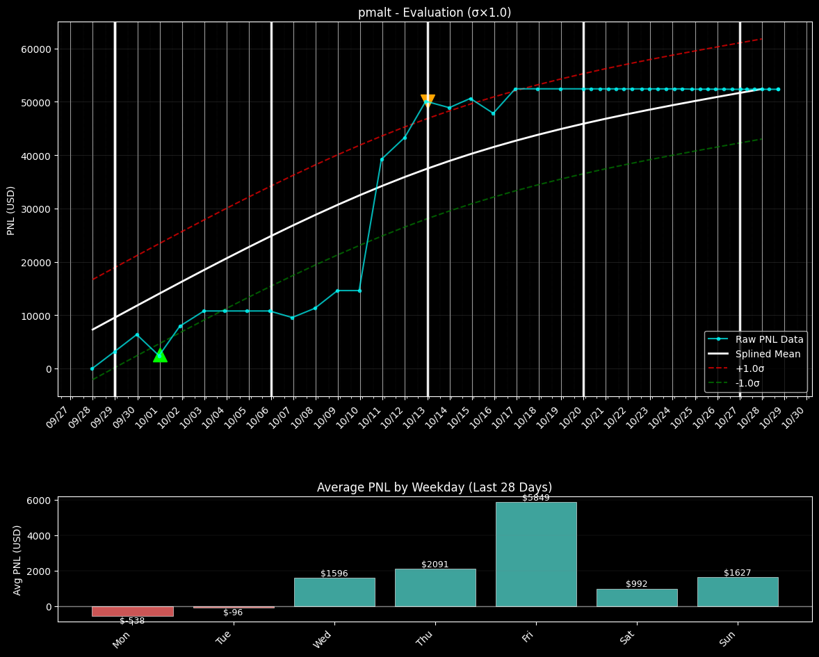Select the tallest Friday bar

[x=536, y=554]
